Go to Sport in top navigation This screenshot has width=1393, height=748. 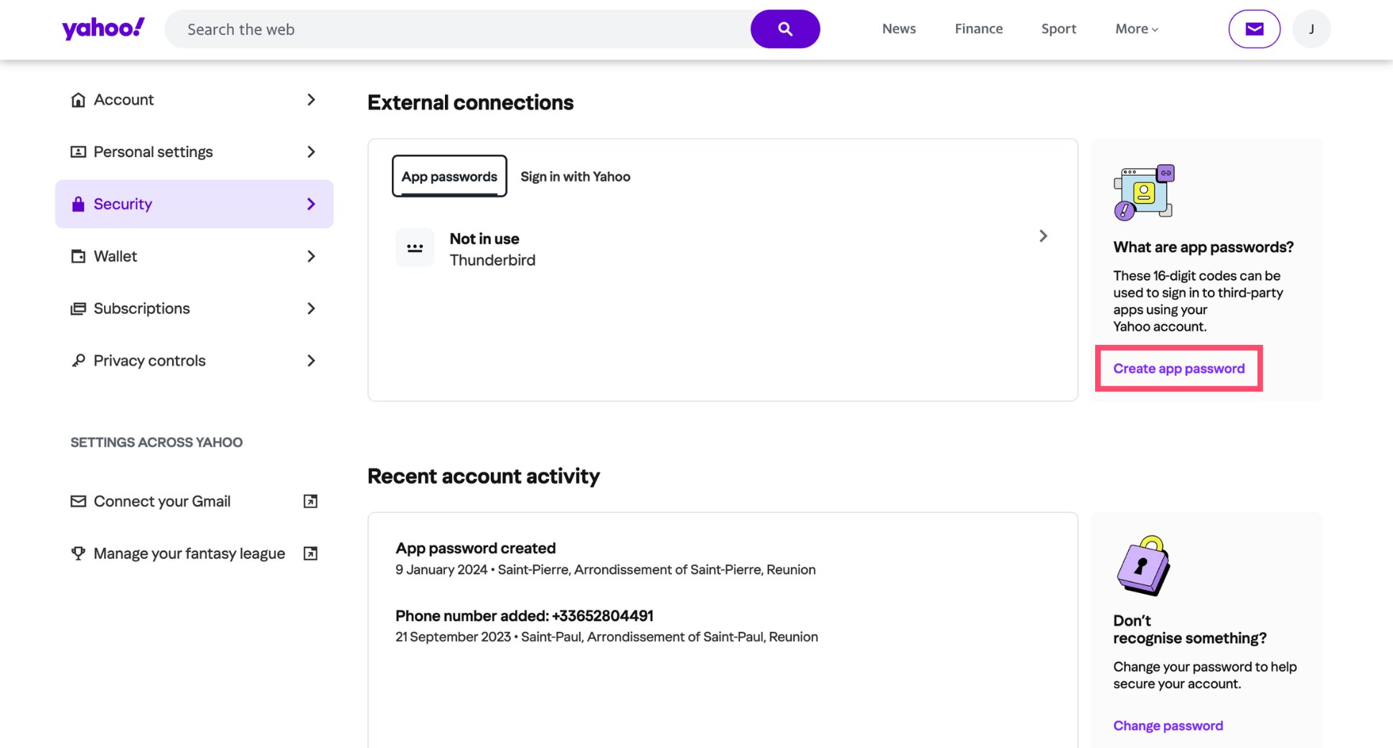1059,29
